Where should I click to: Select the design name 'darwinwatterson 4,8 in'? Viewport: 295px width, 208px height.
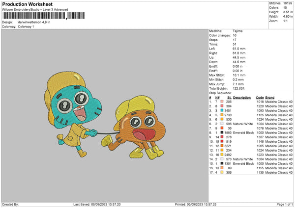click(34, 22)
